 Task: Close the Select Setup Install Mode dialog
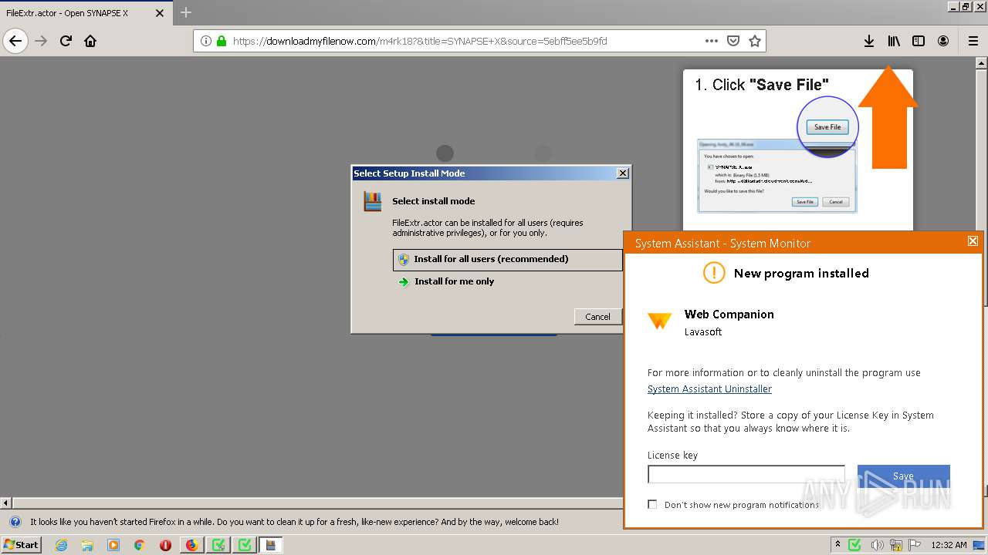(622, 173)
